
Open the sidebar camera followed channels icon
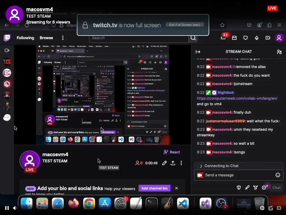(7, 50)
